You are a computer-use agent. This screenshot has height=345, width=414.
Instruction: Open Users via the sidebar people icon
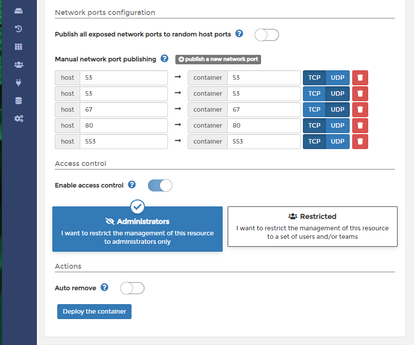18,65
